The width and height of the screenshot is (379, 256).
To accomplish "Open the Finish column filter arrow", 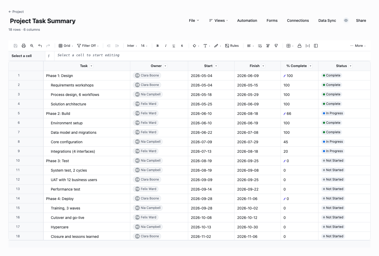I will (x=263, y=66).
